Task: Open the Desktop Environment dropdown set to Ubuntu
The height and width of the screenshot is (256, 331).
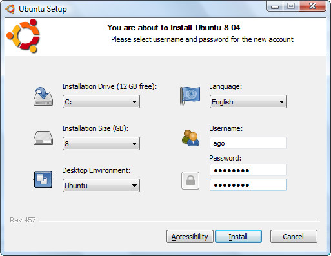Action: 101,185
